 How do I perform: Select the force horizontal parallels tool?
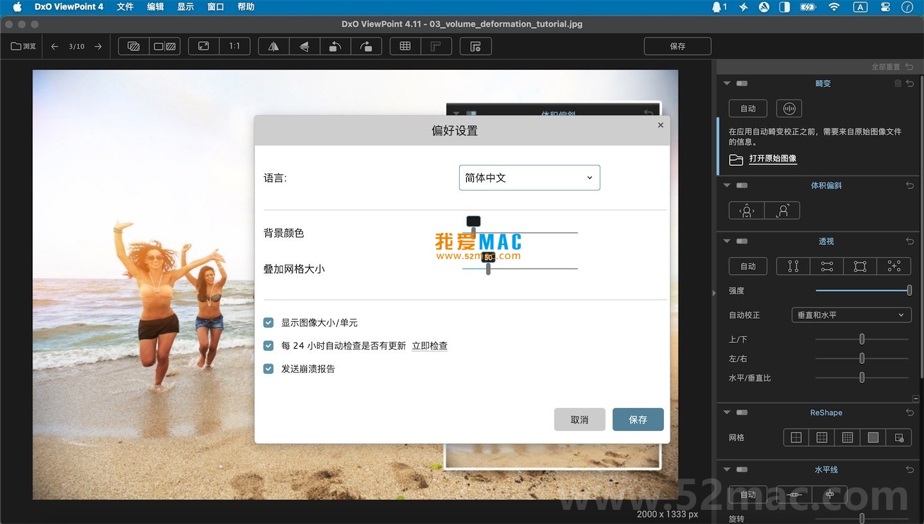coord(827,266)
